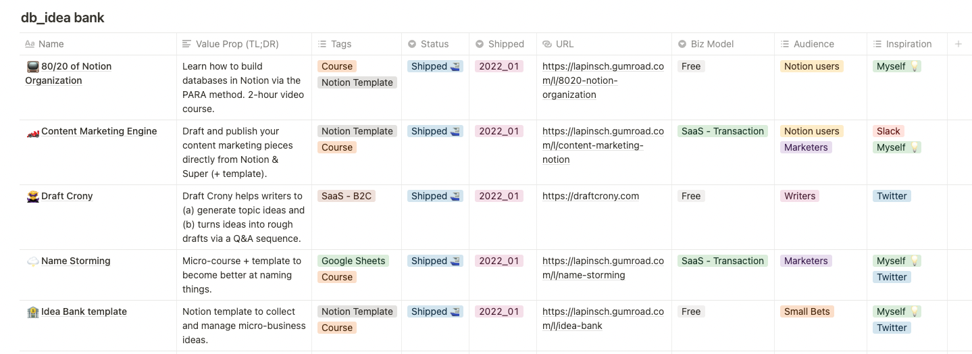Click the 80/20 of Notion computer icon
Viewport: 972px width, 354px height.
(32, 67)
